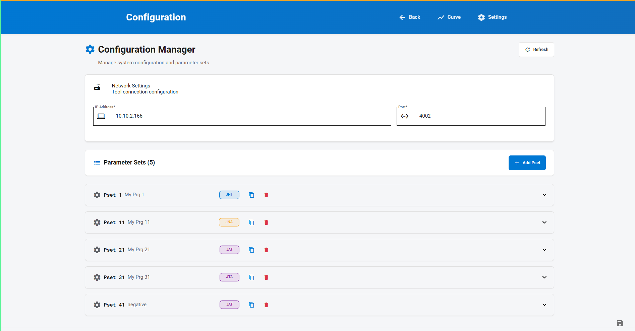Click the save floppy disk icon
This screenshot has width=635, height=331.
(620, 323)
